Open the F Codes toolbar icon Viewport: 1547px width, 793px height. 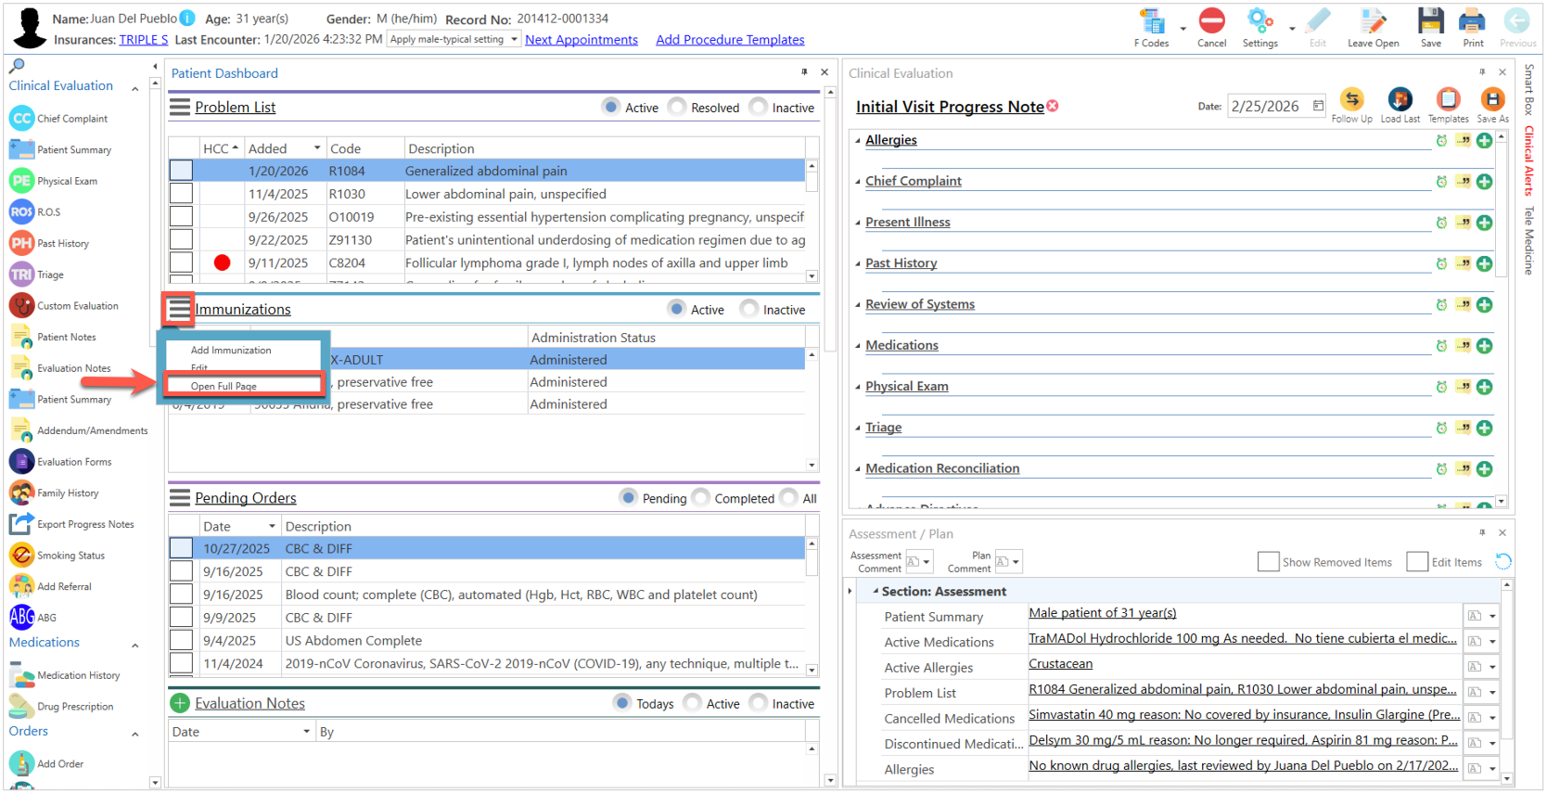pos(1153,21)
